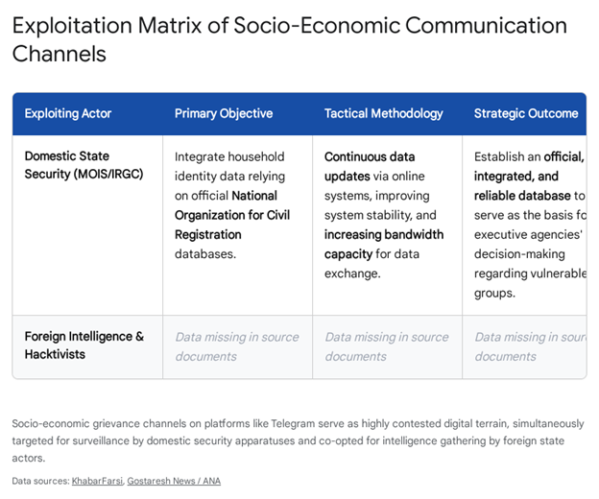Click the Domestic State Security (MOIS/IRGC) row label
The width and height of the screenshot is (599, 499).
[x=84, y=165]
